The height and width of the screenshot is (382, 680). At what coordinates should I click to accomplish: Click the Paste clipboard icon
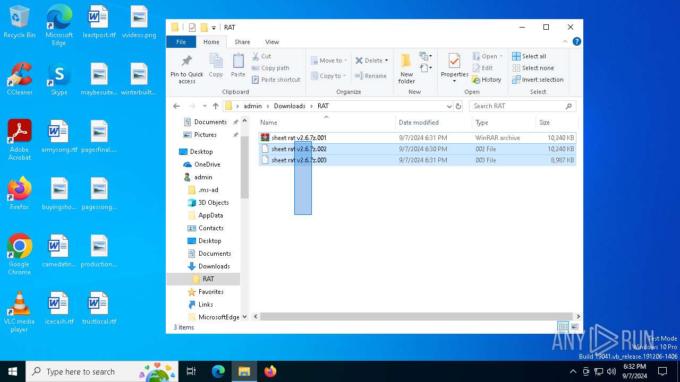coord(238,61)
